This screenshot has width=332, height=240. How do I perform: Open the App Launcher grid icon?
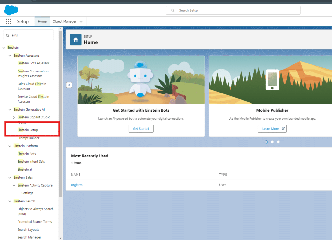click(x=9, y=22)
